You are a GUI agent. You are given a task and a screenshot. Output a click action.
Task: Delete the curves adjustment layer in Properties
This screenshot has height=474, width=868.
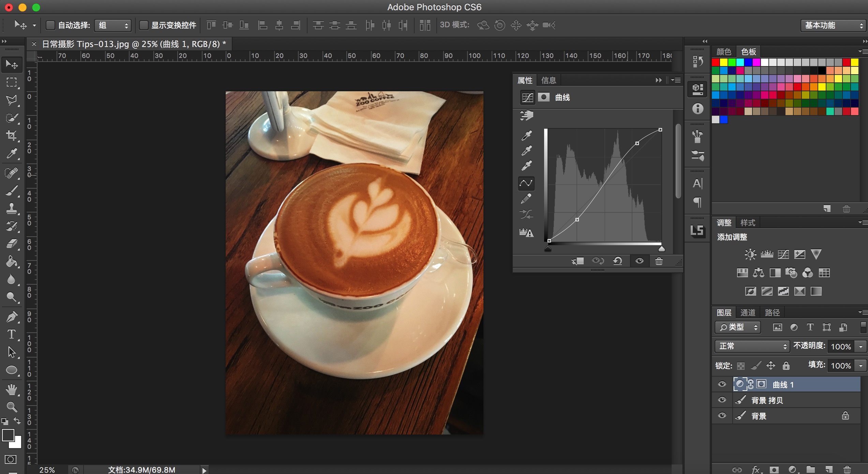[659, 261]
